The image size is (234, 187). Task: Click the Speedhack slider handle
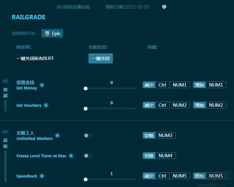86,179
